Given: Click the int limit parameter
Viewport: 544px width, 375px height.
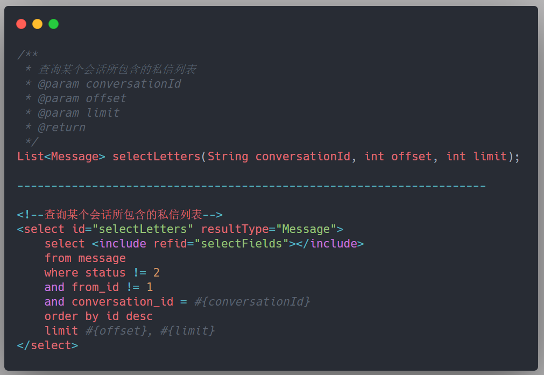Looking at the screenshot, I should (476, 157).
